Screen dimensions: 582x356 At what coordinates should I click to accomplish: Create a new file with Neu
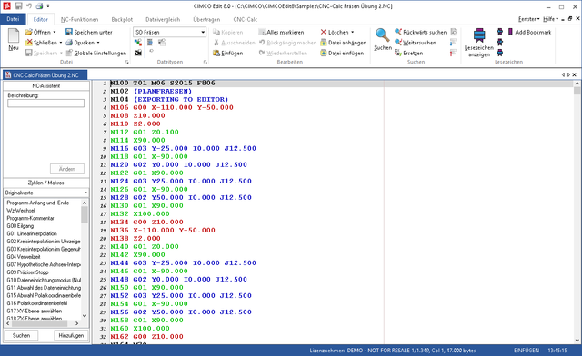14,40
